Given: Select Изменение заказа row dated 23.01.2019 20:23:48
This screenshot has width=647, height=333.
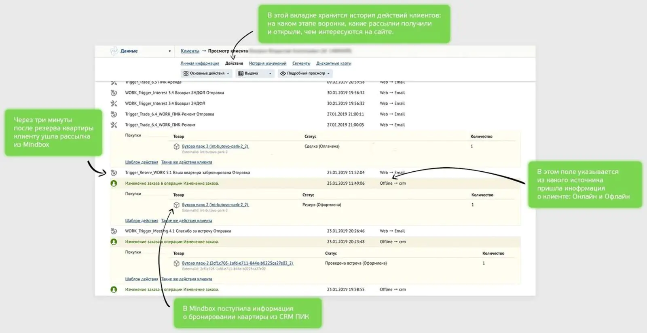Looking at the screenshot, I should click(172, 242).
